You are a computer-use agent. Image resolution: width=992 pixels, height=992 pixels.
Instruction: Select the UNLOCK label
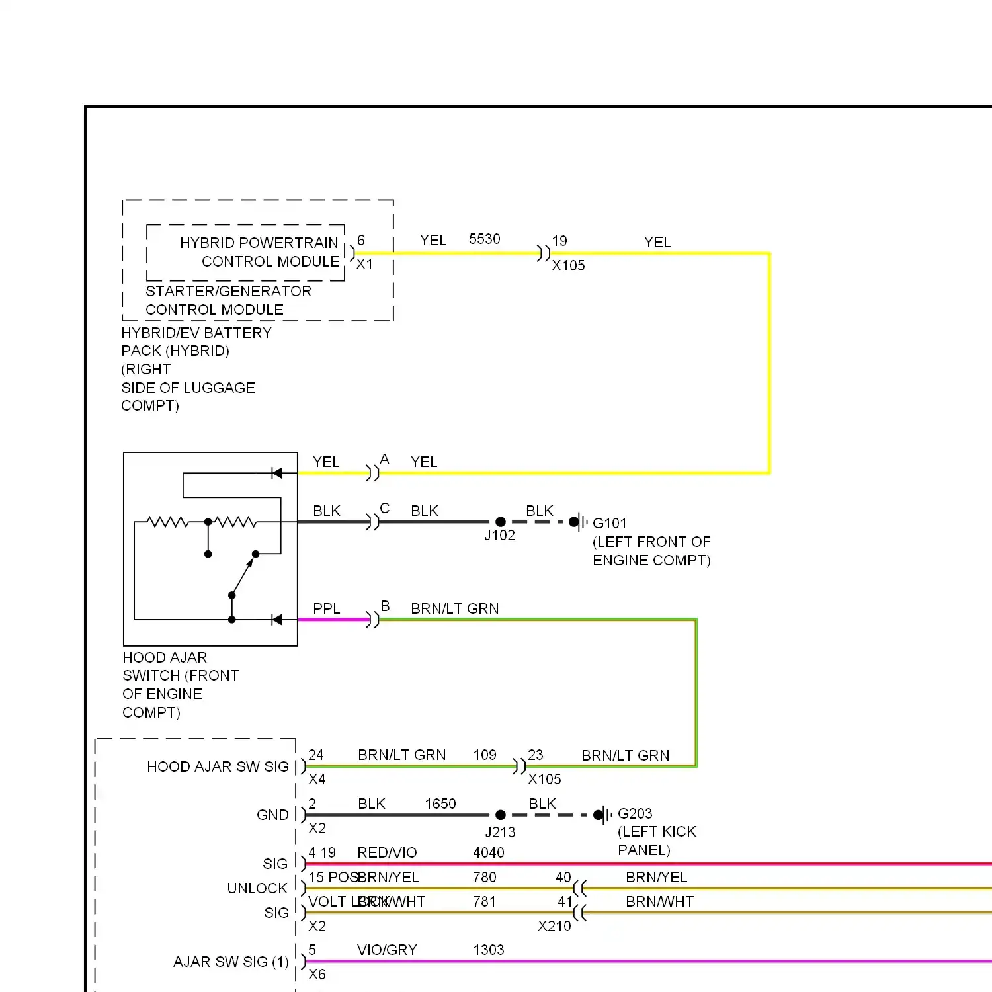click(x=257, y=888)
